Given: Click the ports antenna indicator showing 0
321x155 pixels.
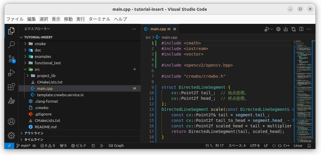Looking at the screenshot, I should pos(63,146).
